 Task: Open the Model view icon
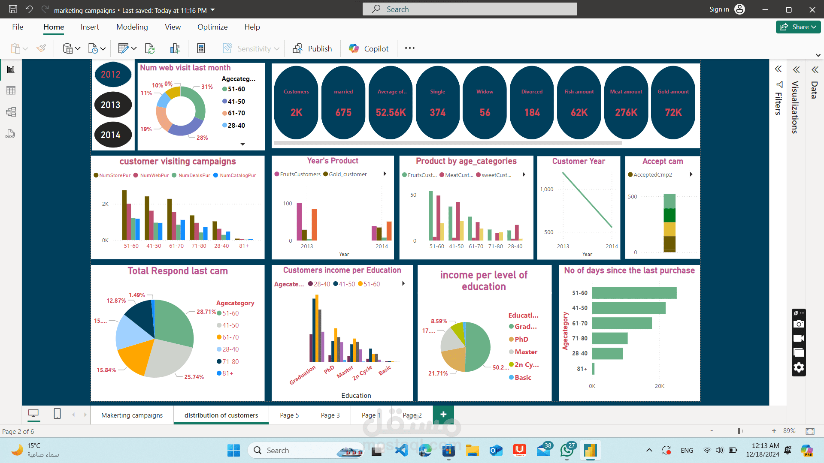(x=11, y=112)
